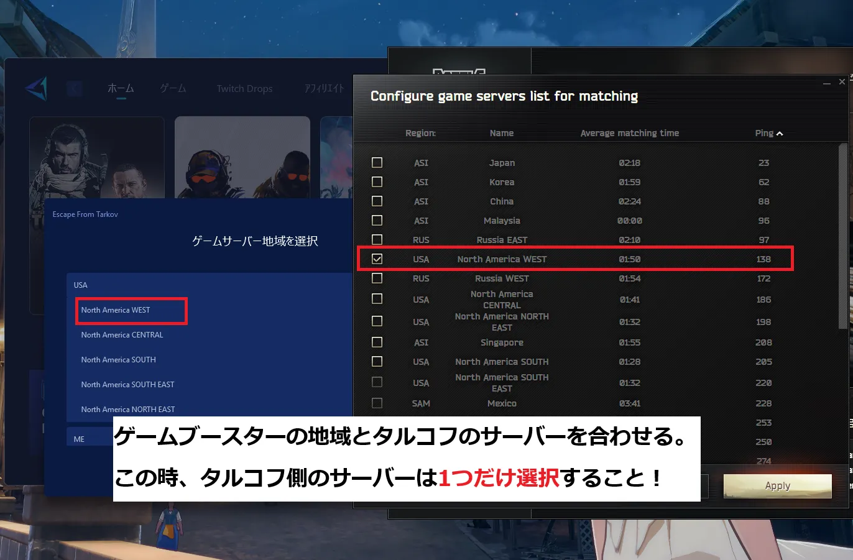853x560 pixels.
Task: Enable the Japan server checkbox
Action: coord(377,163)
